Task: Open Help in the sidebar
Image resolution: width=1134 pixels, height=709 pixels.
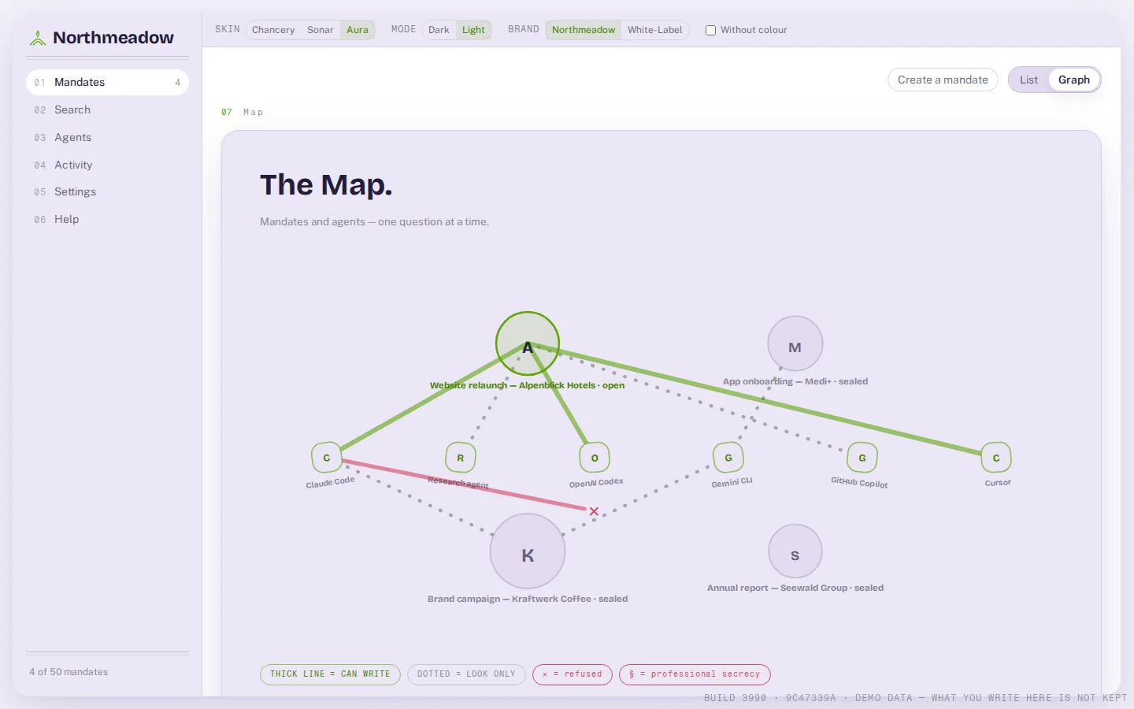Action: 107,219
